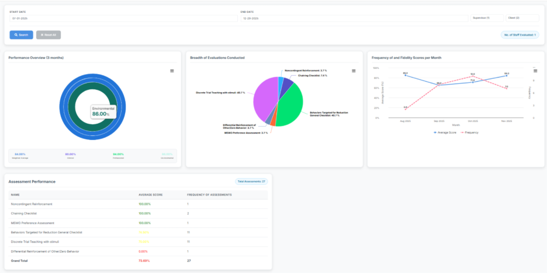Select Discrete Trial Teaching with stimuli table row

coord(138,242)
